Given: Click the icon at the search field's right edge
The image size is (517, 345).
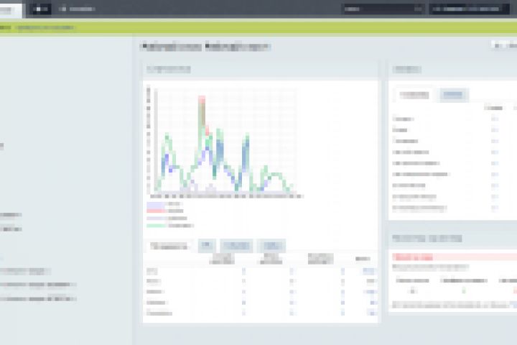Looking at the screenshot, I should click(x=418, y=9).
